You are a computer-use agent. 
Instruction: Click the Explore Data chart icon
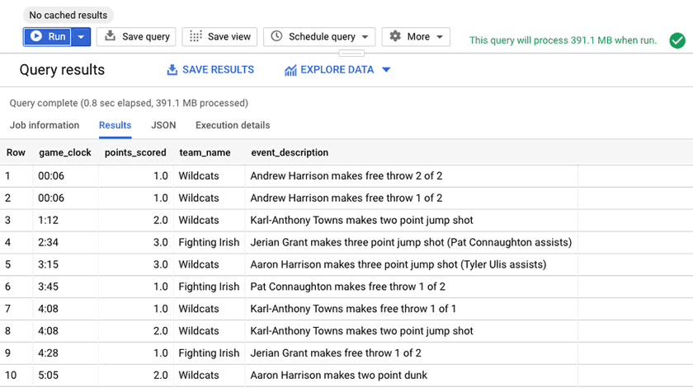point(290,70)
